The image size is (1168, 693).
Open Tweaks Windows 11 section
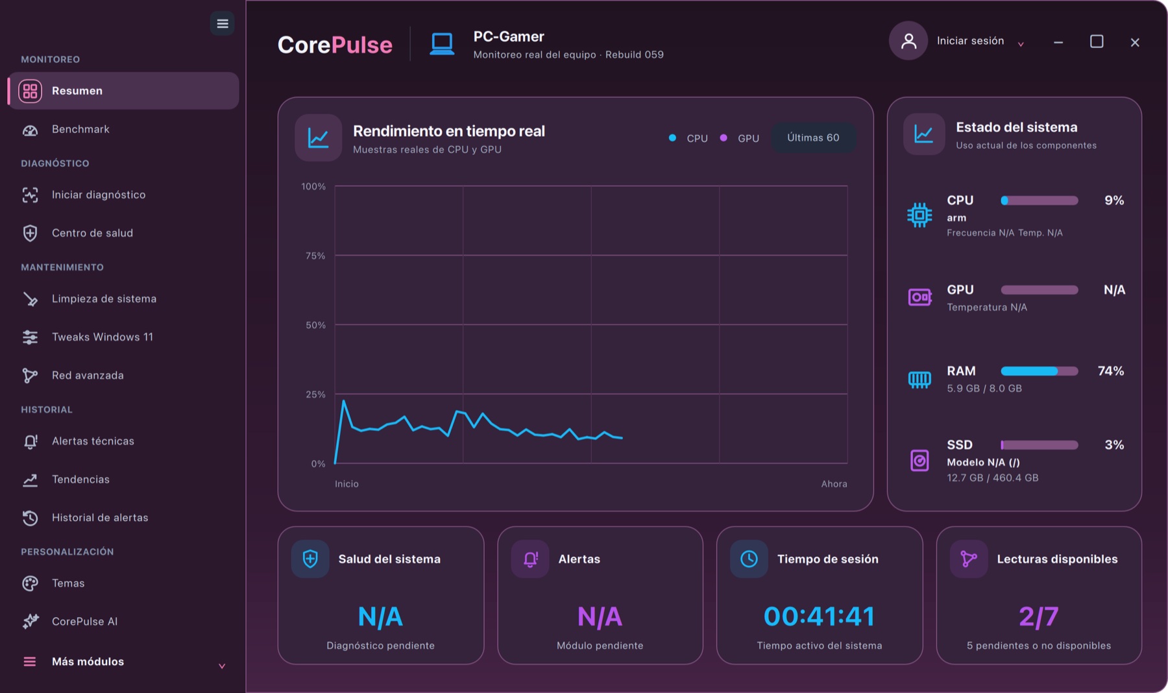tap(123, 337)
